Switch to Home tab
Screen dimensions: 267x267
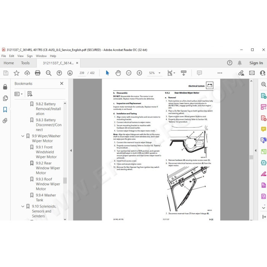(9, 63)
